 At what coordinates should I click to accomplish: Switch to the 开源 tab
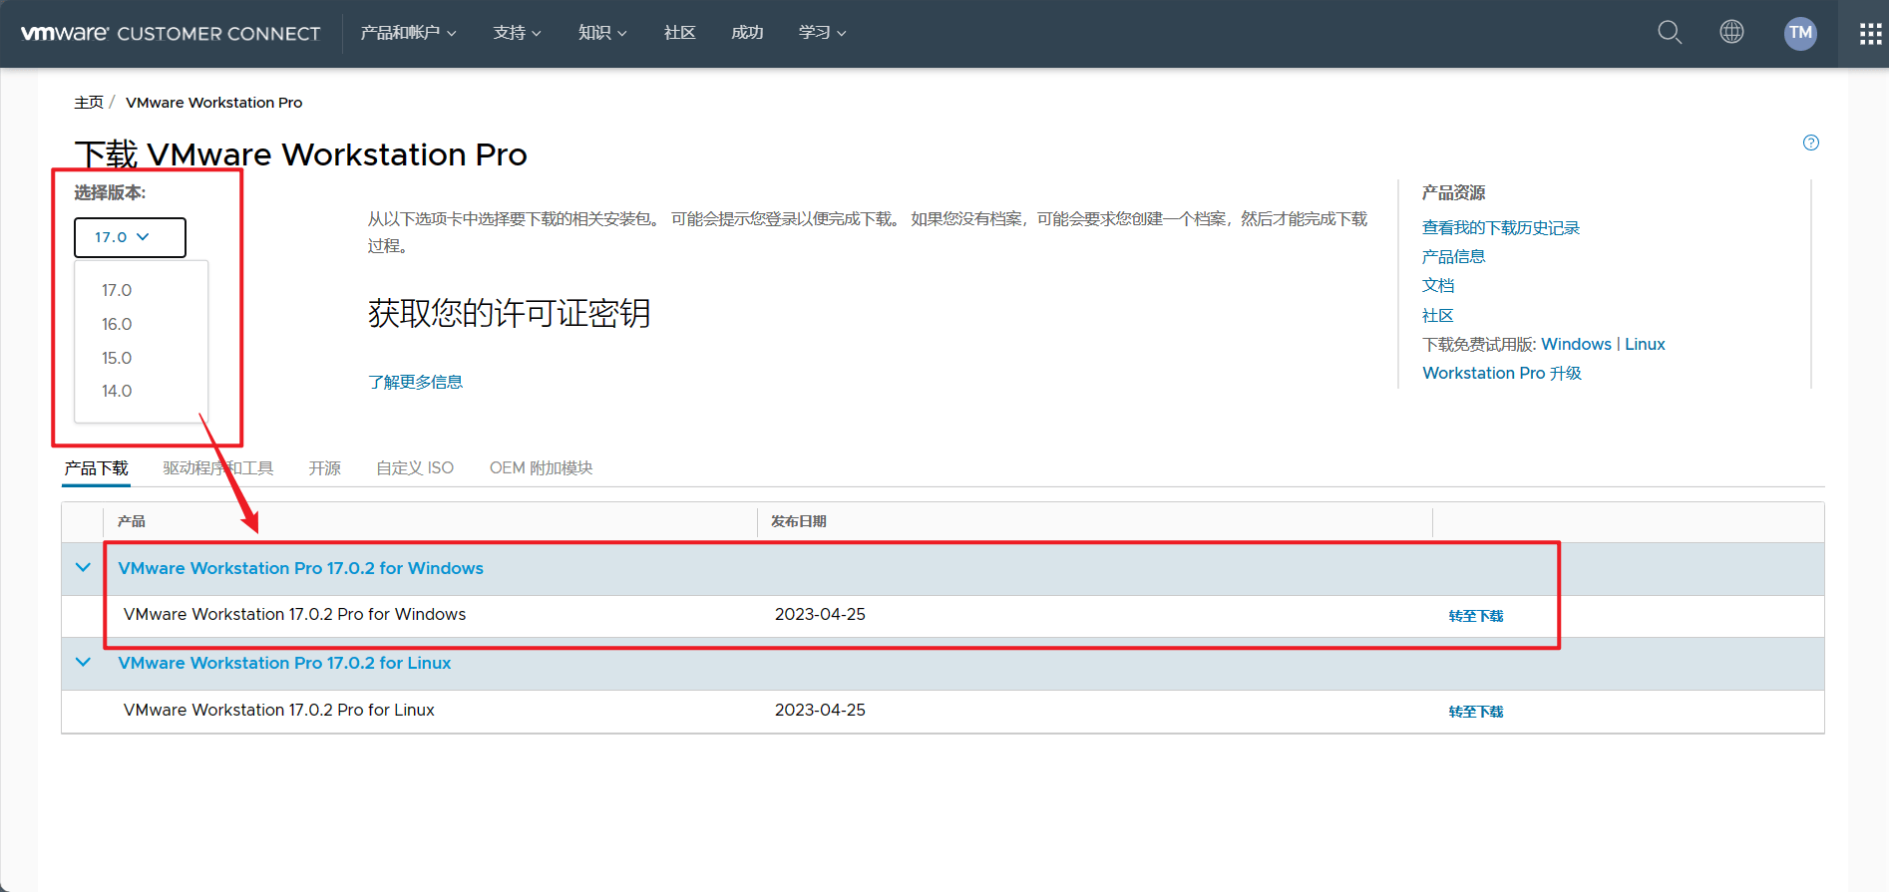[x=324, y=468]
